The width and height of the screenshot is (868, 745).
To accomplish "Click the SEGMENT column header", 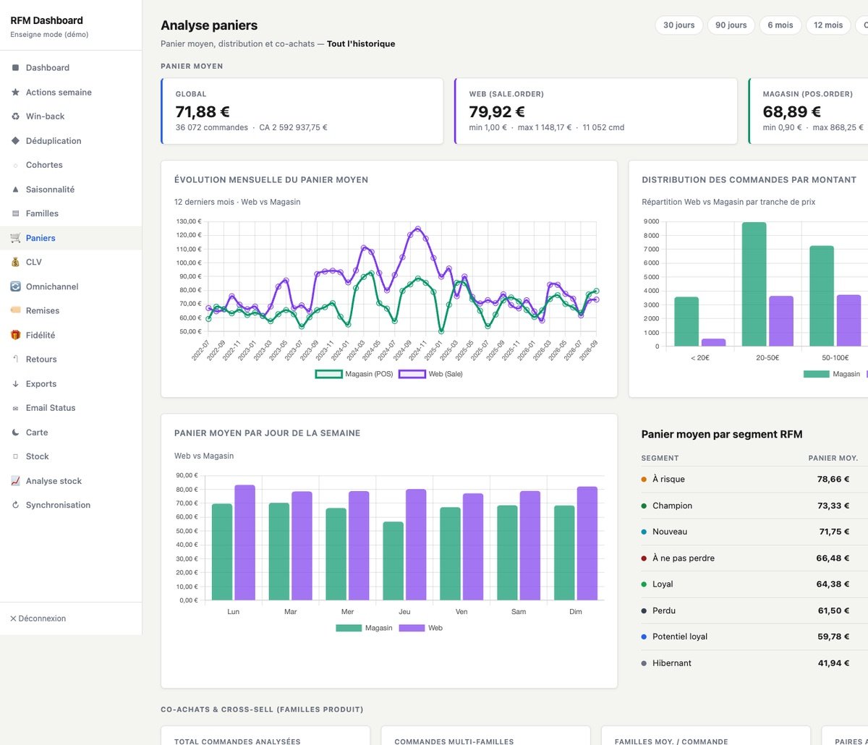I will point(660,458).
